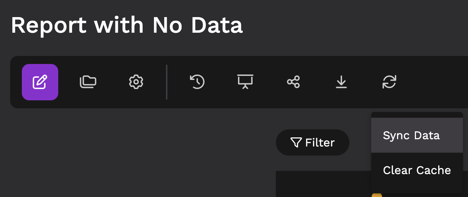This screenshot has height=197, width=468.
Task: Choose Clear Cache menu entry
Action: click(417, 170)
